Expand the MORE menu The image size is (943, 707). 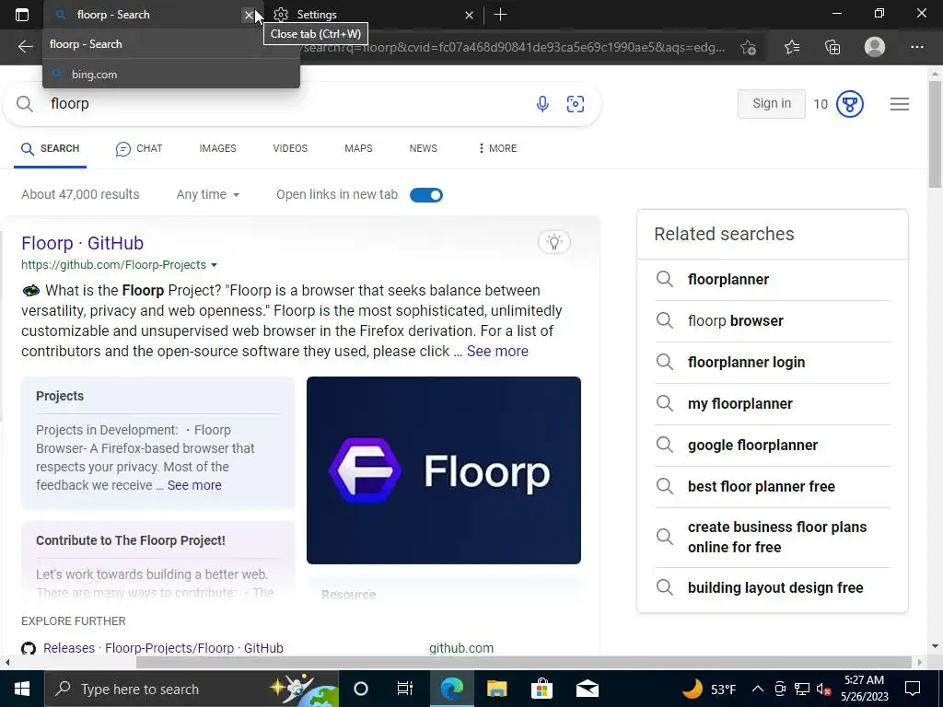pyautogui.click(x=497, y=148)
